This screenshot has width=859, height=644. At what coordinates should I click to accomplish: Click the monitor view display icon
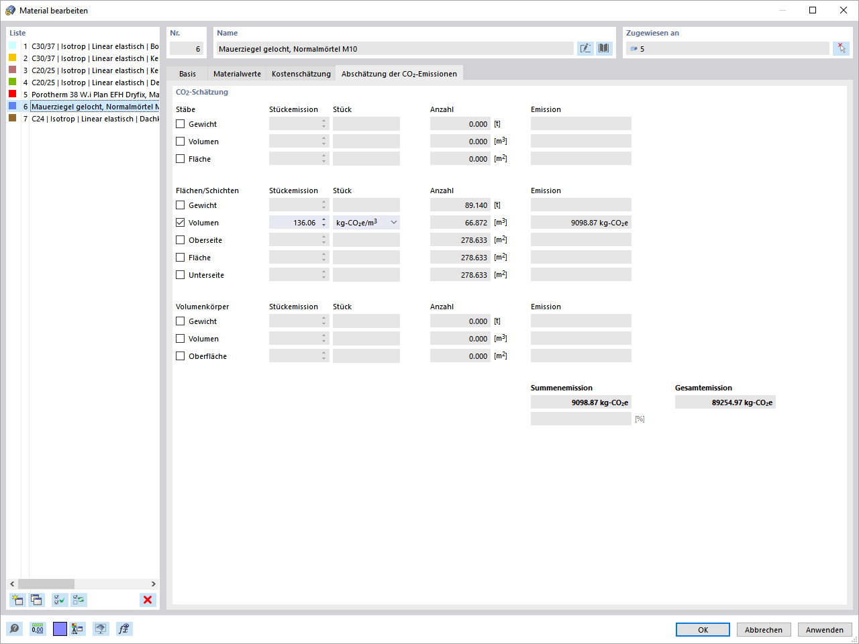(101, 629)
